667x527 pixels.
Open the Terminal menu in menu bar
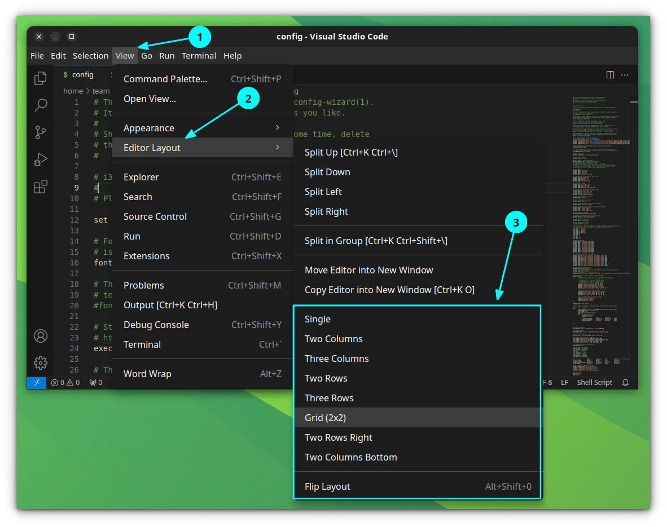(199, 56)
